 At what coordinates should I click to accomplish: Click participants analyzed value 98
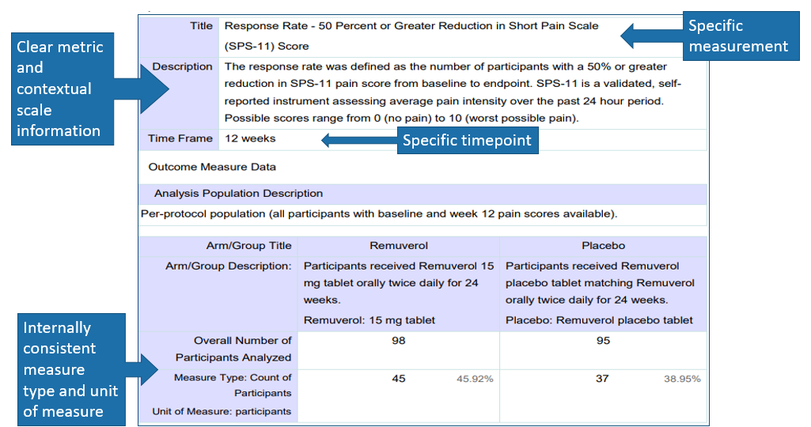[x=399, y=341]
